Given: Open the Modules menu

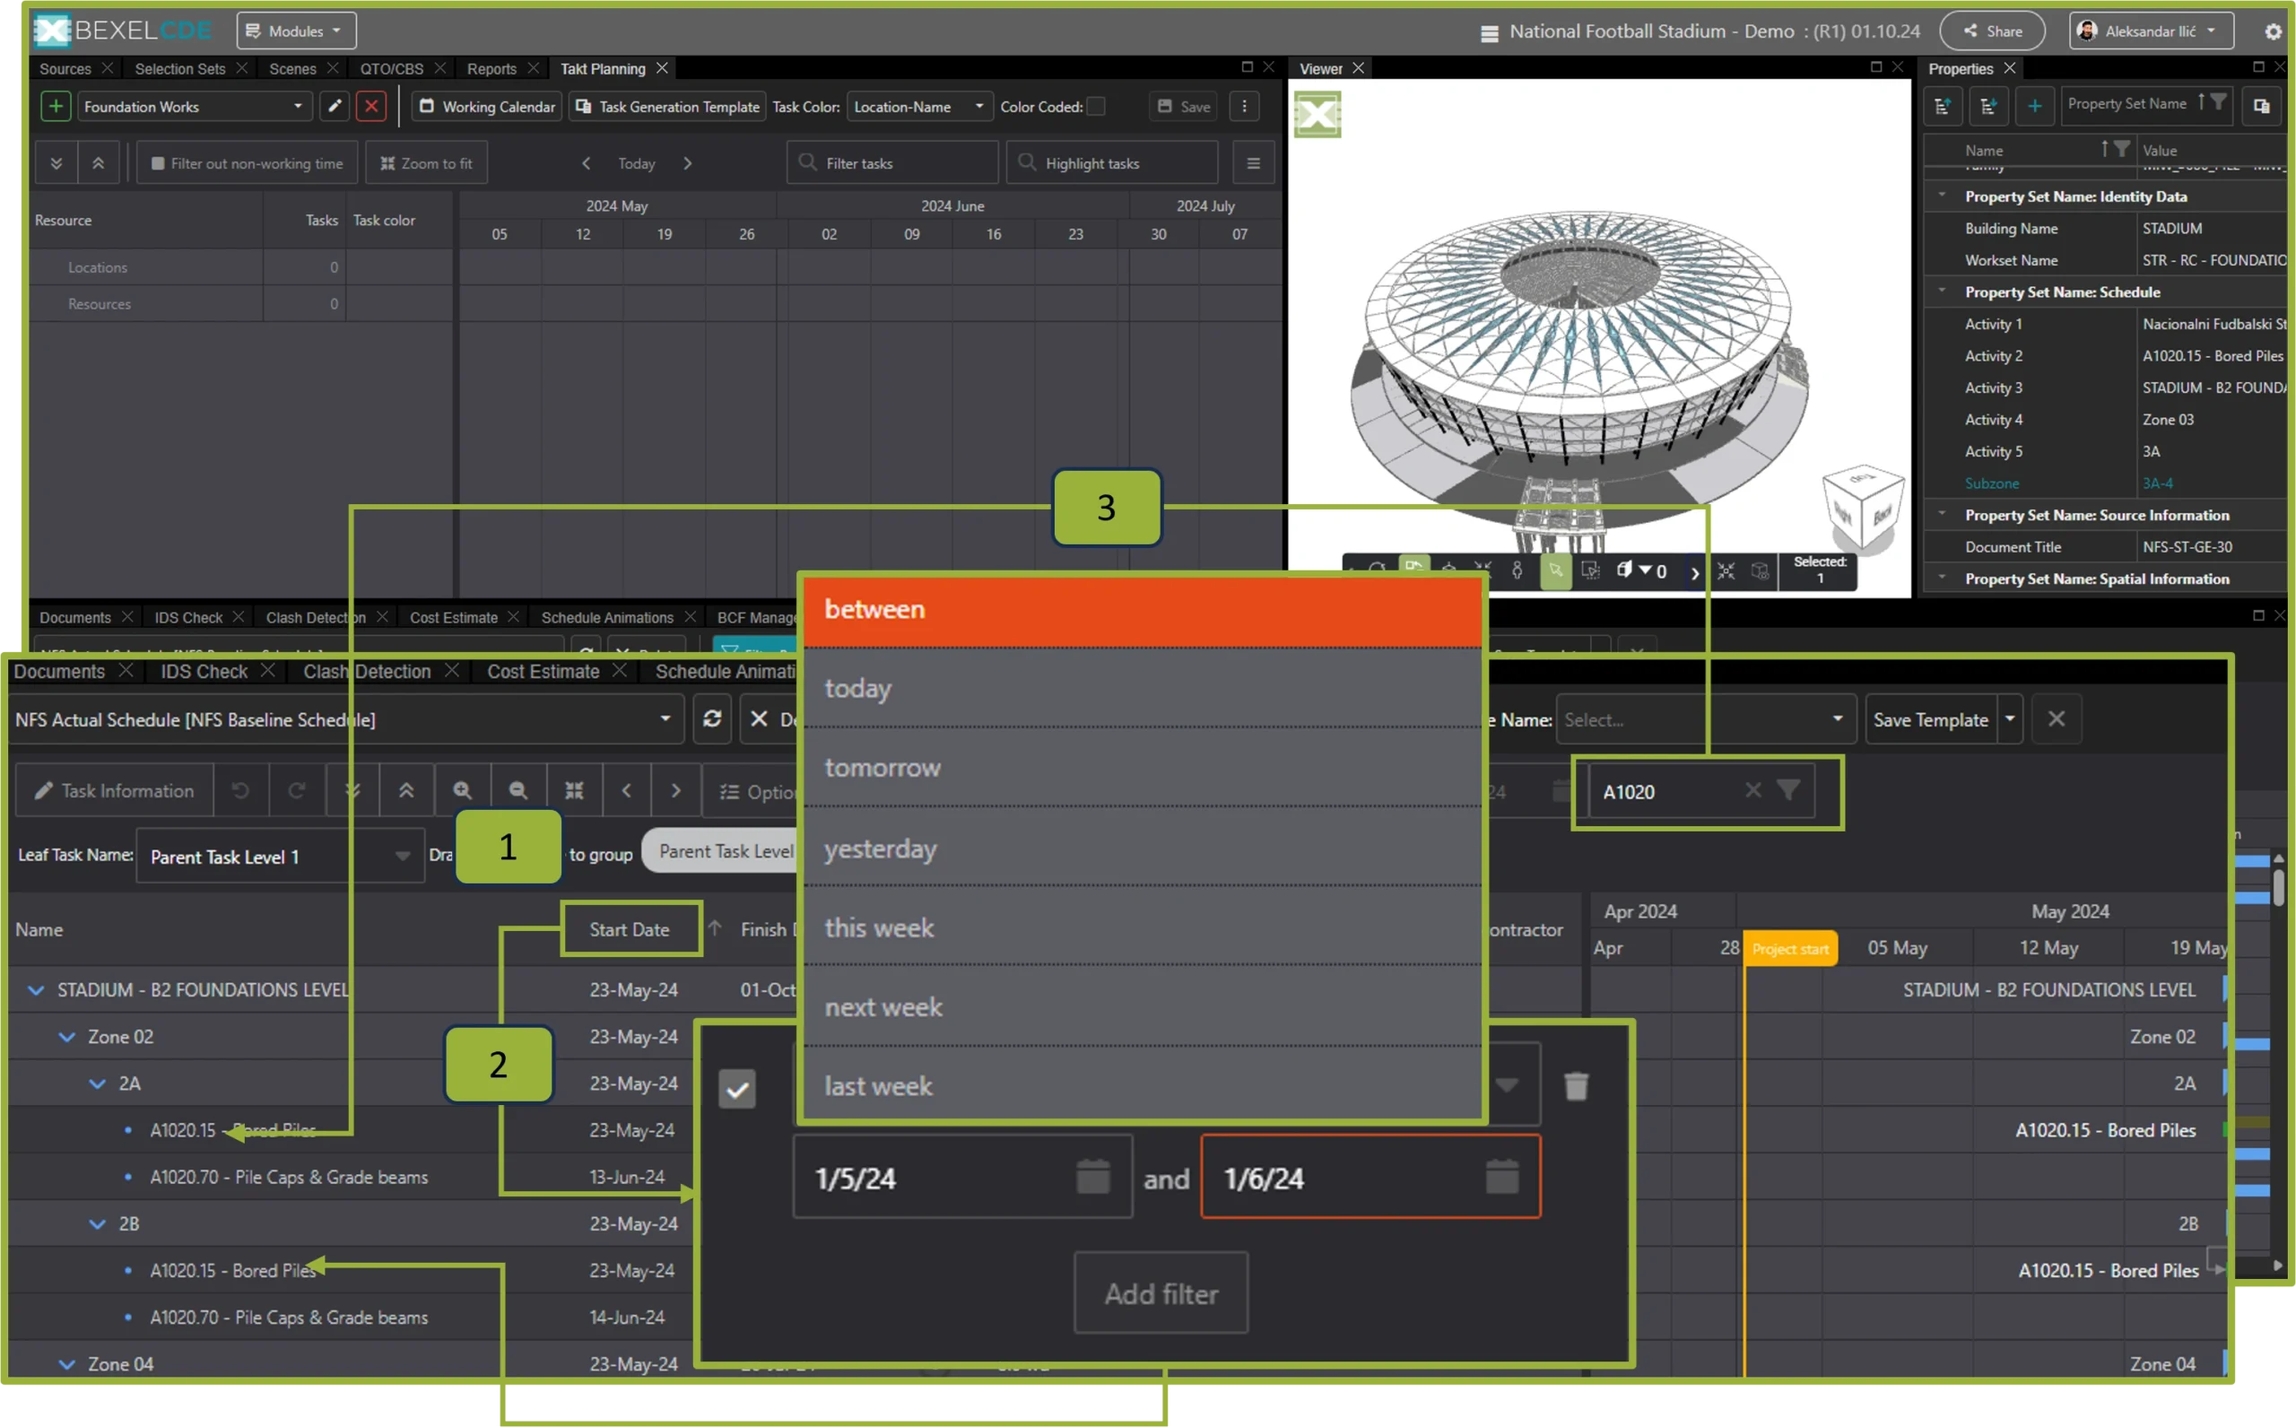Looking at the screenshot, I should click(295, 31).
